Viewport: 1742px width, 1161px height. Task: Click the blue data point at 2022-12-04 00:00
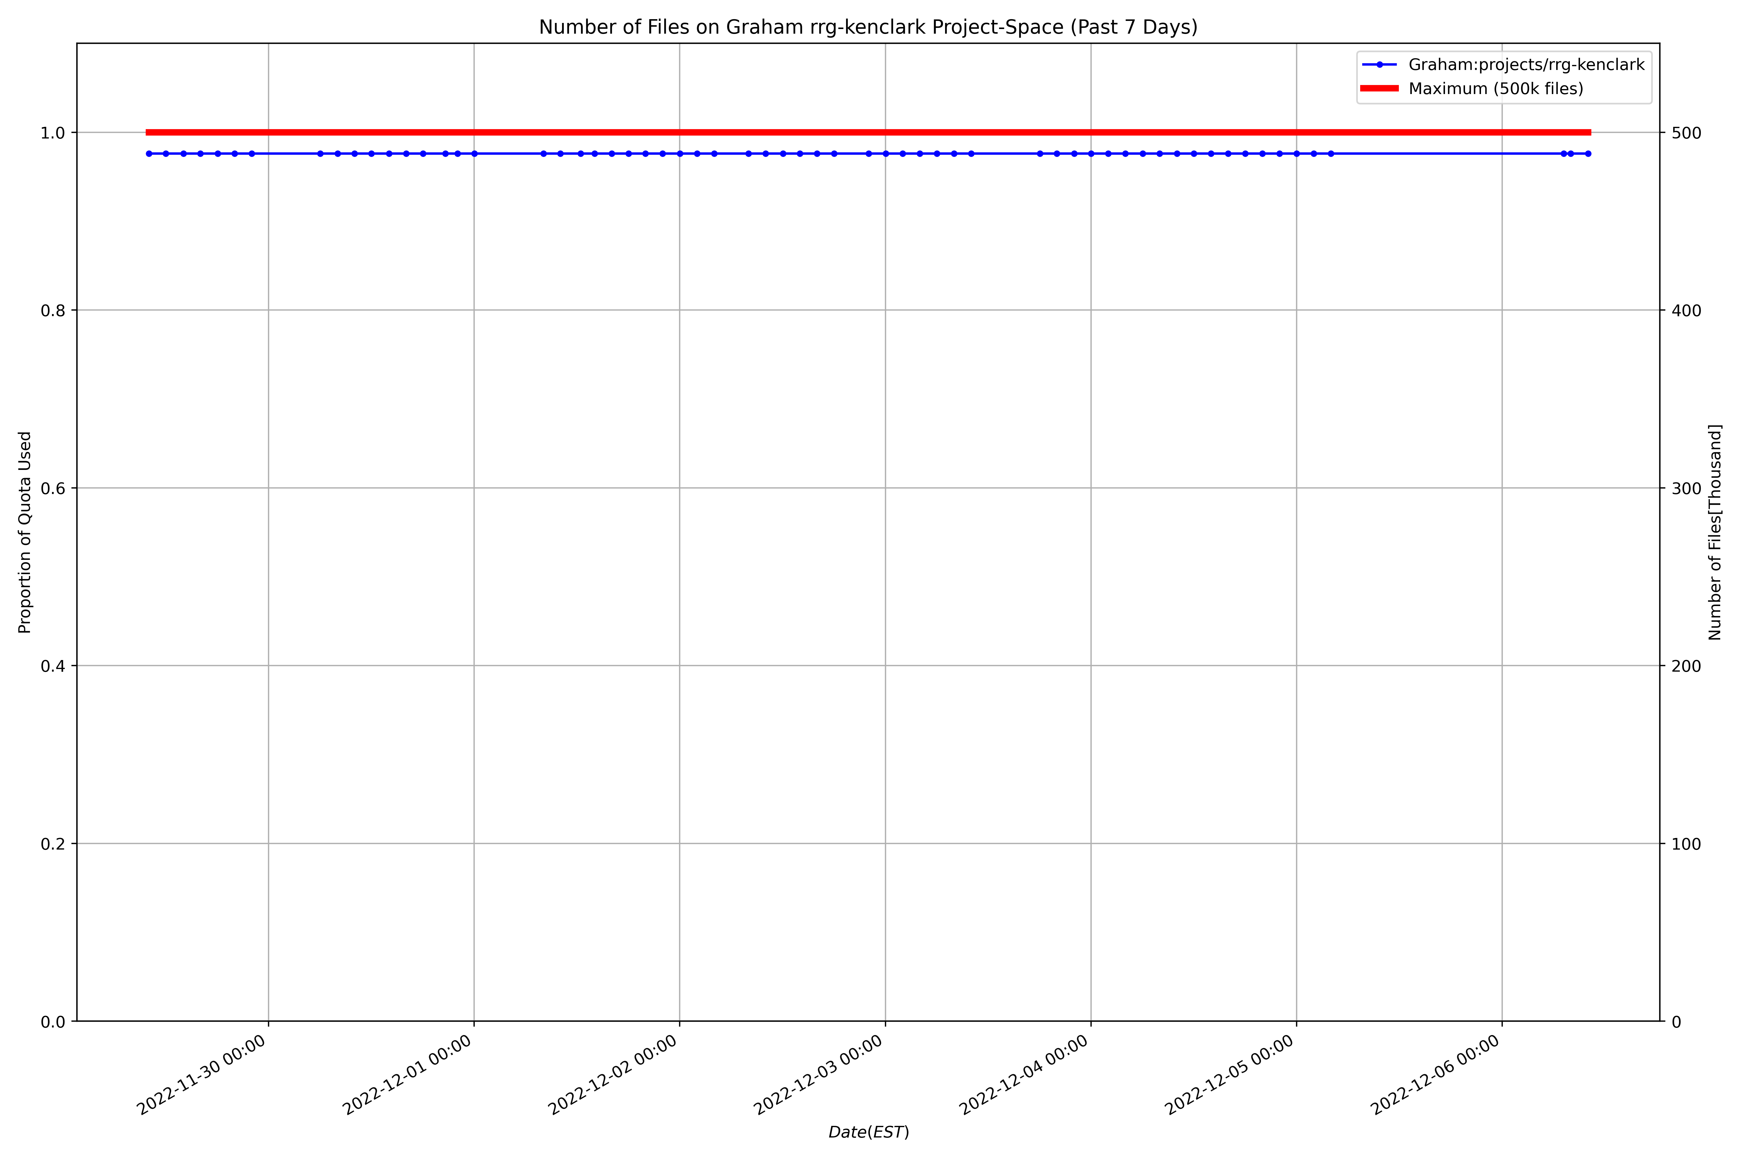click(x=1091, y=154)
